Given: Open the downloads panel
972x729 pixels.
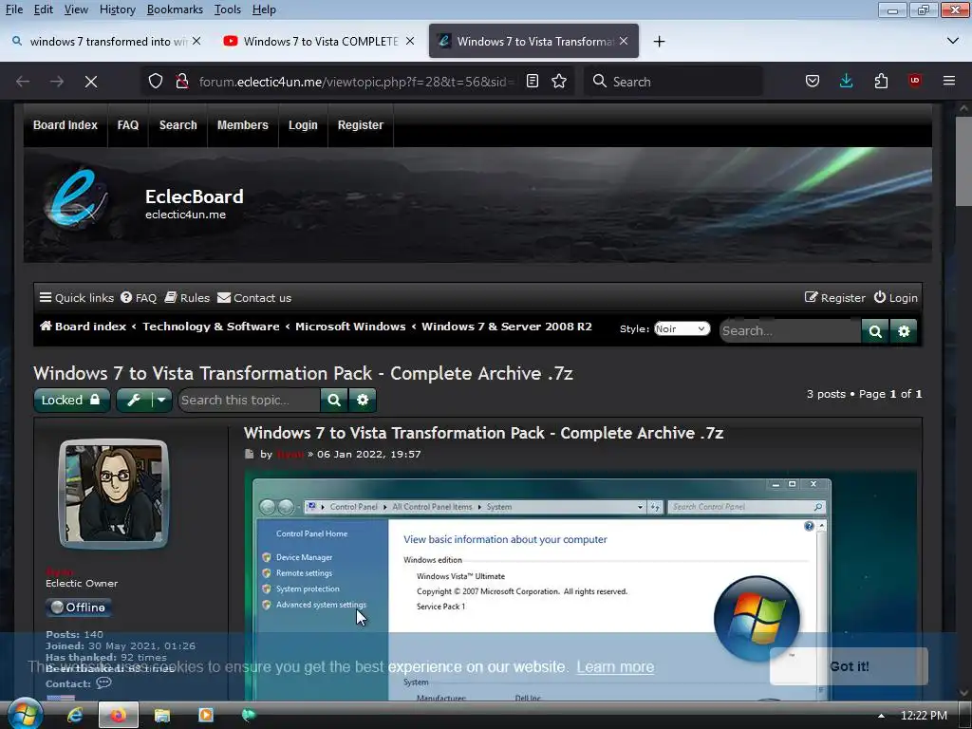Looking at the screenshot, I should tap(846, 82).
